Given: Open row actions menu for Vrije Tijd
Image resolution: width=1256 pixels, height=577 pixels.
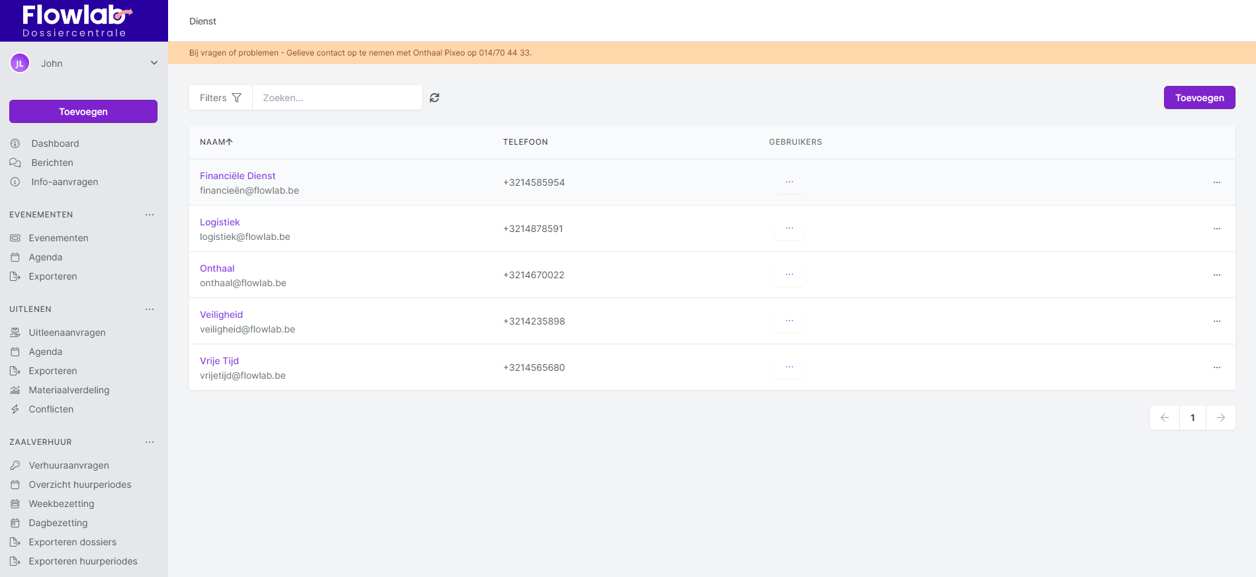Looking at the screenshot, I should point(1216,367).
